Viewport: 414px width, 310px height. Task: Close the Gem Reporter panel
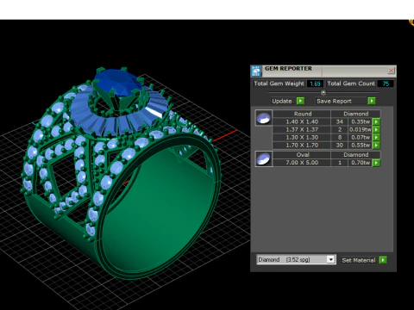click(x=391, y=71)
